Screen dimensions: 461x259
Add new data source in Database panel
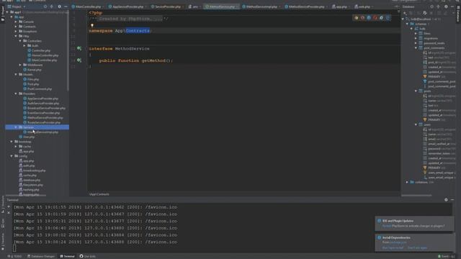point(405,13)
